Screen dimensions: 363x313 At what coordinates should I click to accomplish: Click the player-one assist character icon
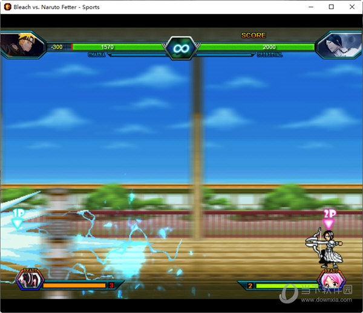pyautogui.click(x=30, y=280)
